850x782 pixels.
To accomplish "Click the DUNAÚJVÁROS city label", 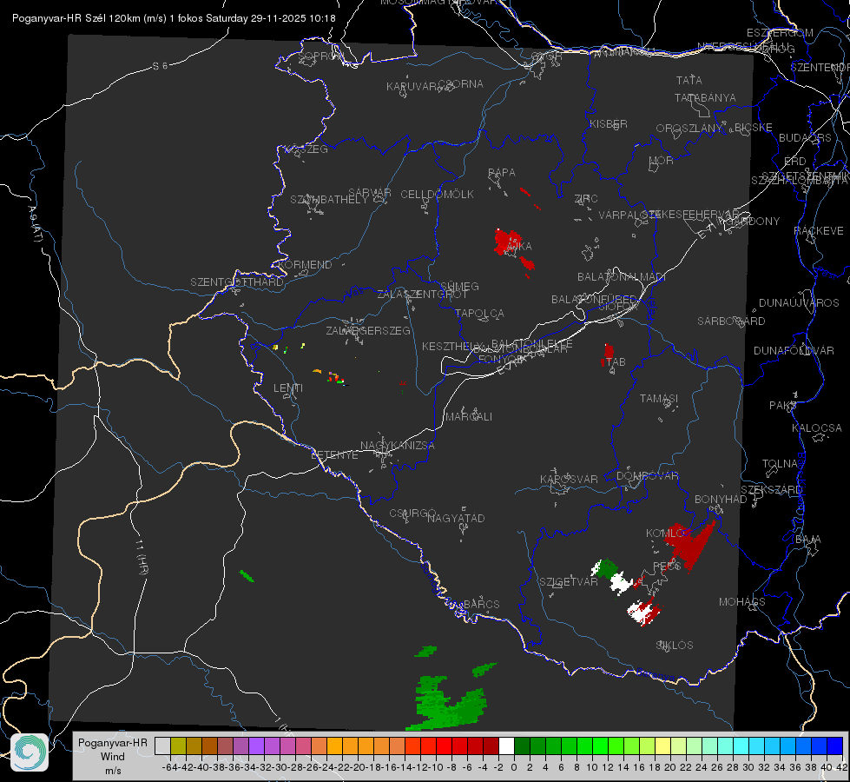I will (799, 303).
